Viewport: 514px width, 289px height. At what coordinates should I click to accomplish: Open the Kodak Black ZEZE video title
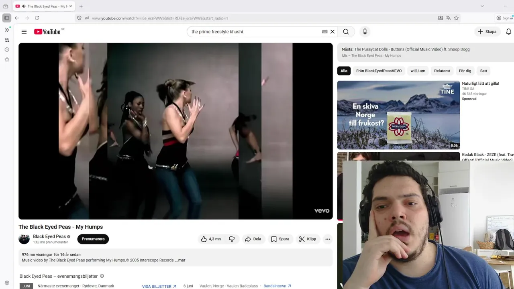(x=488, y=157)
